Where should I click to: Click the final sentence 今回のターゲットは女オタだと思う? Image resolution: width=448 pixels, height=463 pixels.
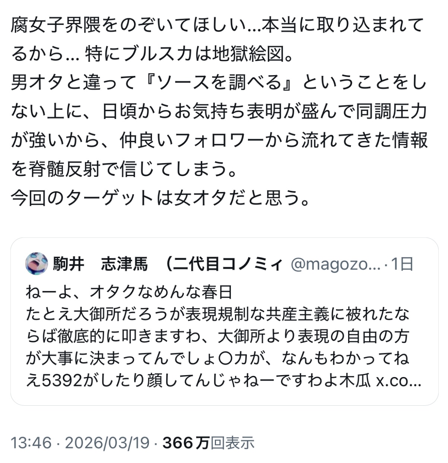click(160, 198)
